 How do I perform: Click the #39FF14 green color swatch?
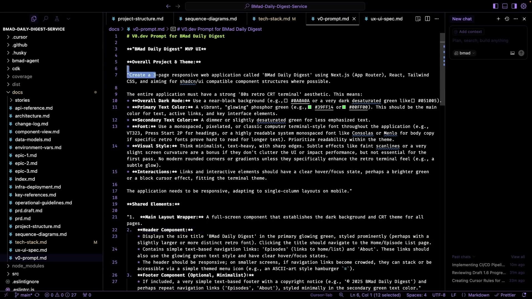coord(310,107)
